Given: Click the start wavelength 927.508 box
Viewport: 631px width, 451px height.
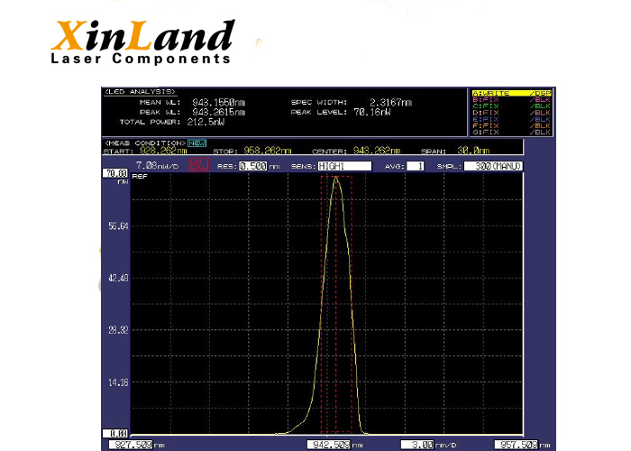Looking at the screenshot, I should point(131,445).
